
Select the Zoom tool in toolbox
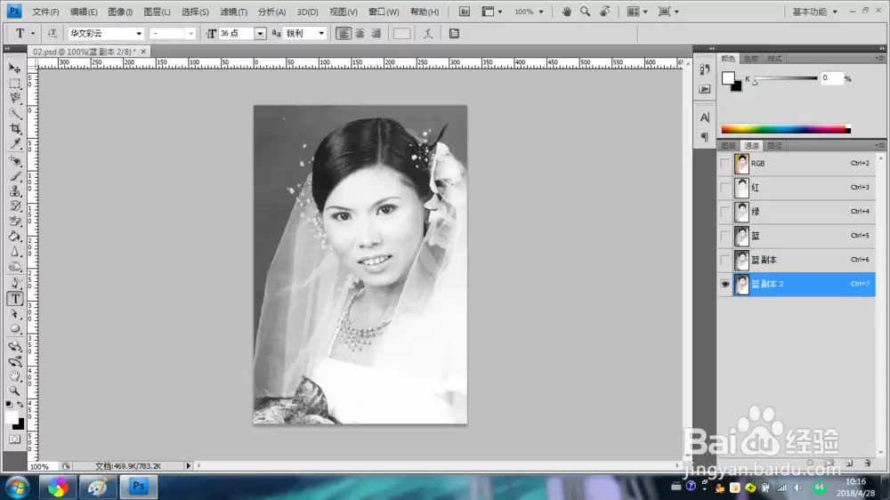tap(15, 391)
